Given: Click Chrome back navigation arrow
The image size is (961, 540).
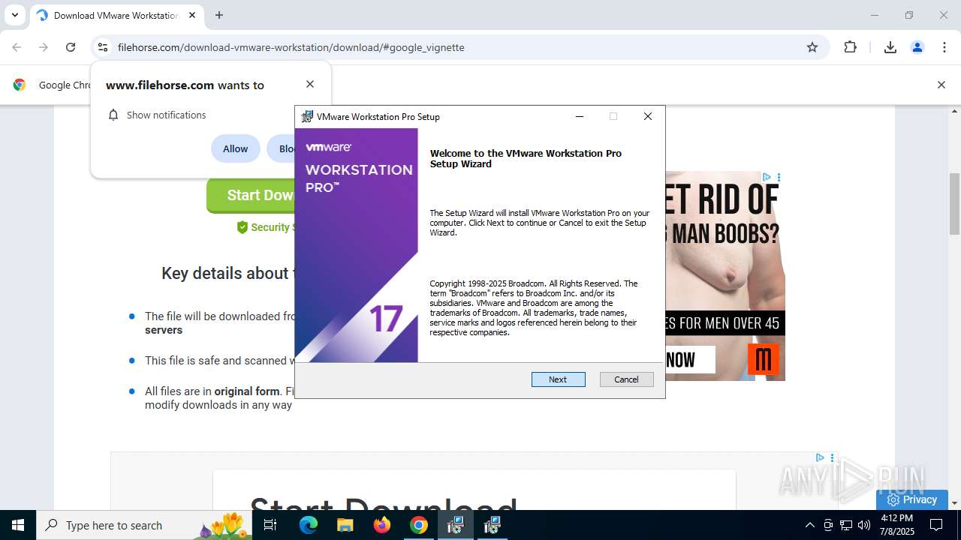Looking at the screenshot, I should (17, 47).
